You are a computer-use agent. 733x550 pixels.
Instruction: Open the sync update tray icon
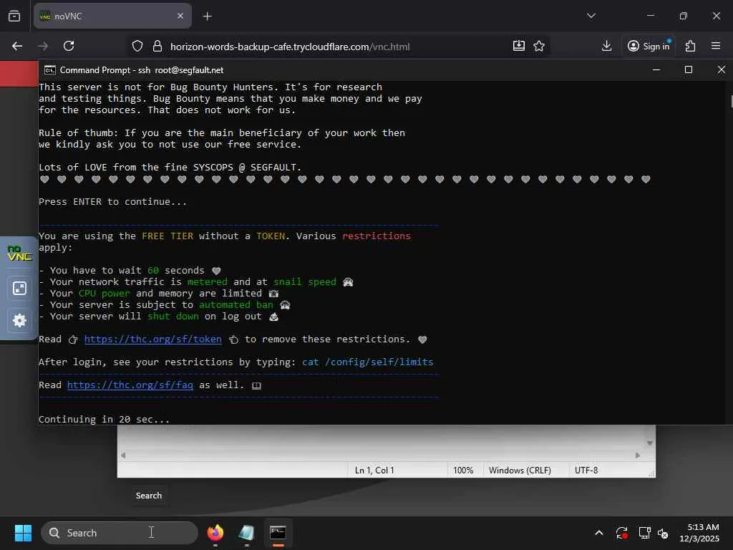[x=622, y=533]
